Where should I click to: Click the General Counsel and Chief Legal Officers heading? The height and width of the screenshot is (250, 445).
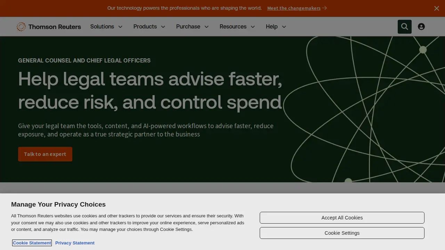pos(84,60)
